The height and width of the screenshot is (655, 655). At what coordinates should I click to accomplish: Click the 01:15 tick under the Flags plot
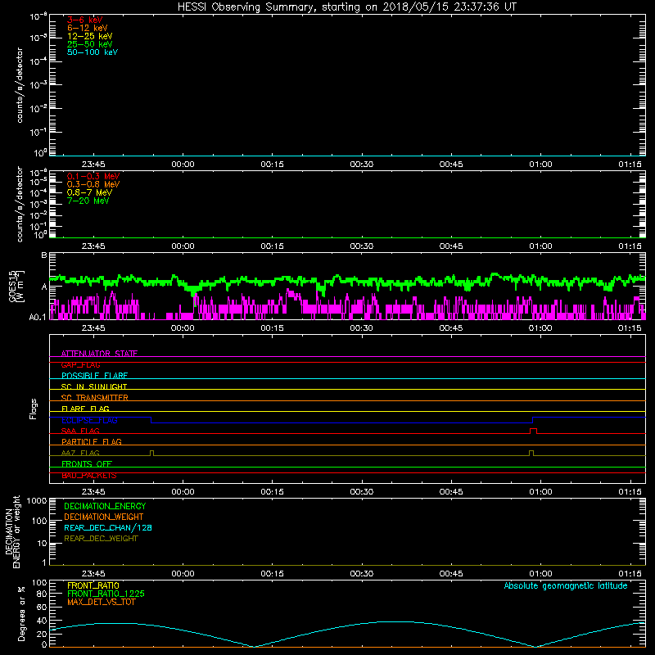630,492
